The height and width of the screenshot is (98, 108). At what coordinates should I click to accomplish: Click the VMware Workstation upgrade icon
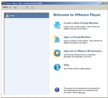pos(57,53)
